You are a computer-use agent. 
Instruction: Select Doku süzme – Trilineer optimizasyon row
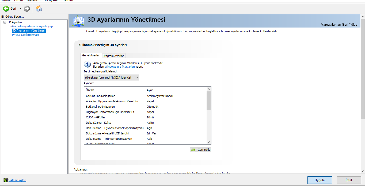click(x=145, y=139)
